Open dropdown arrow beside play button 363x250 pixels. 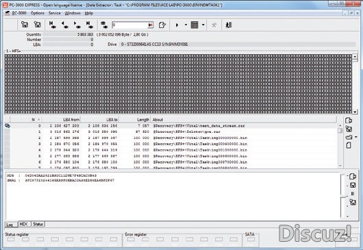pos(186,25)
